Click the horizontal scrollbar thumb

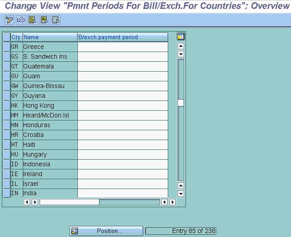(69, 202)
